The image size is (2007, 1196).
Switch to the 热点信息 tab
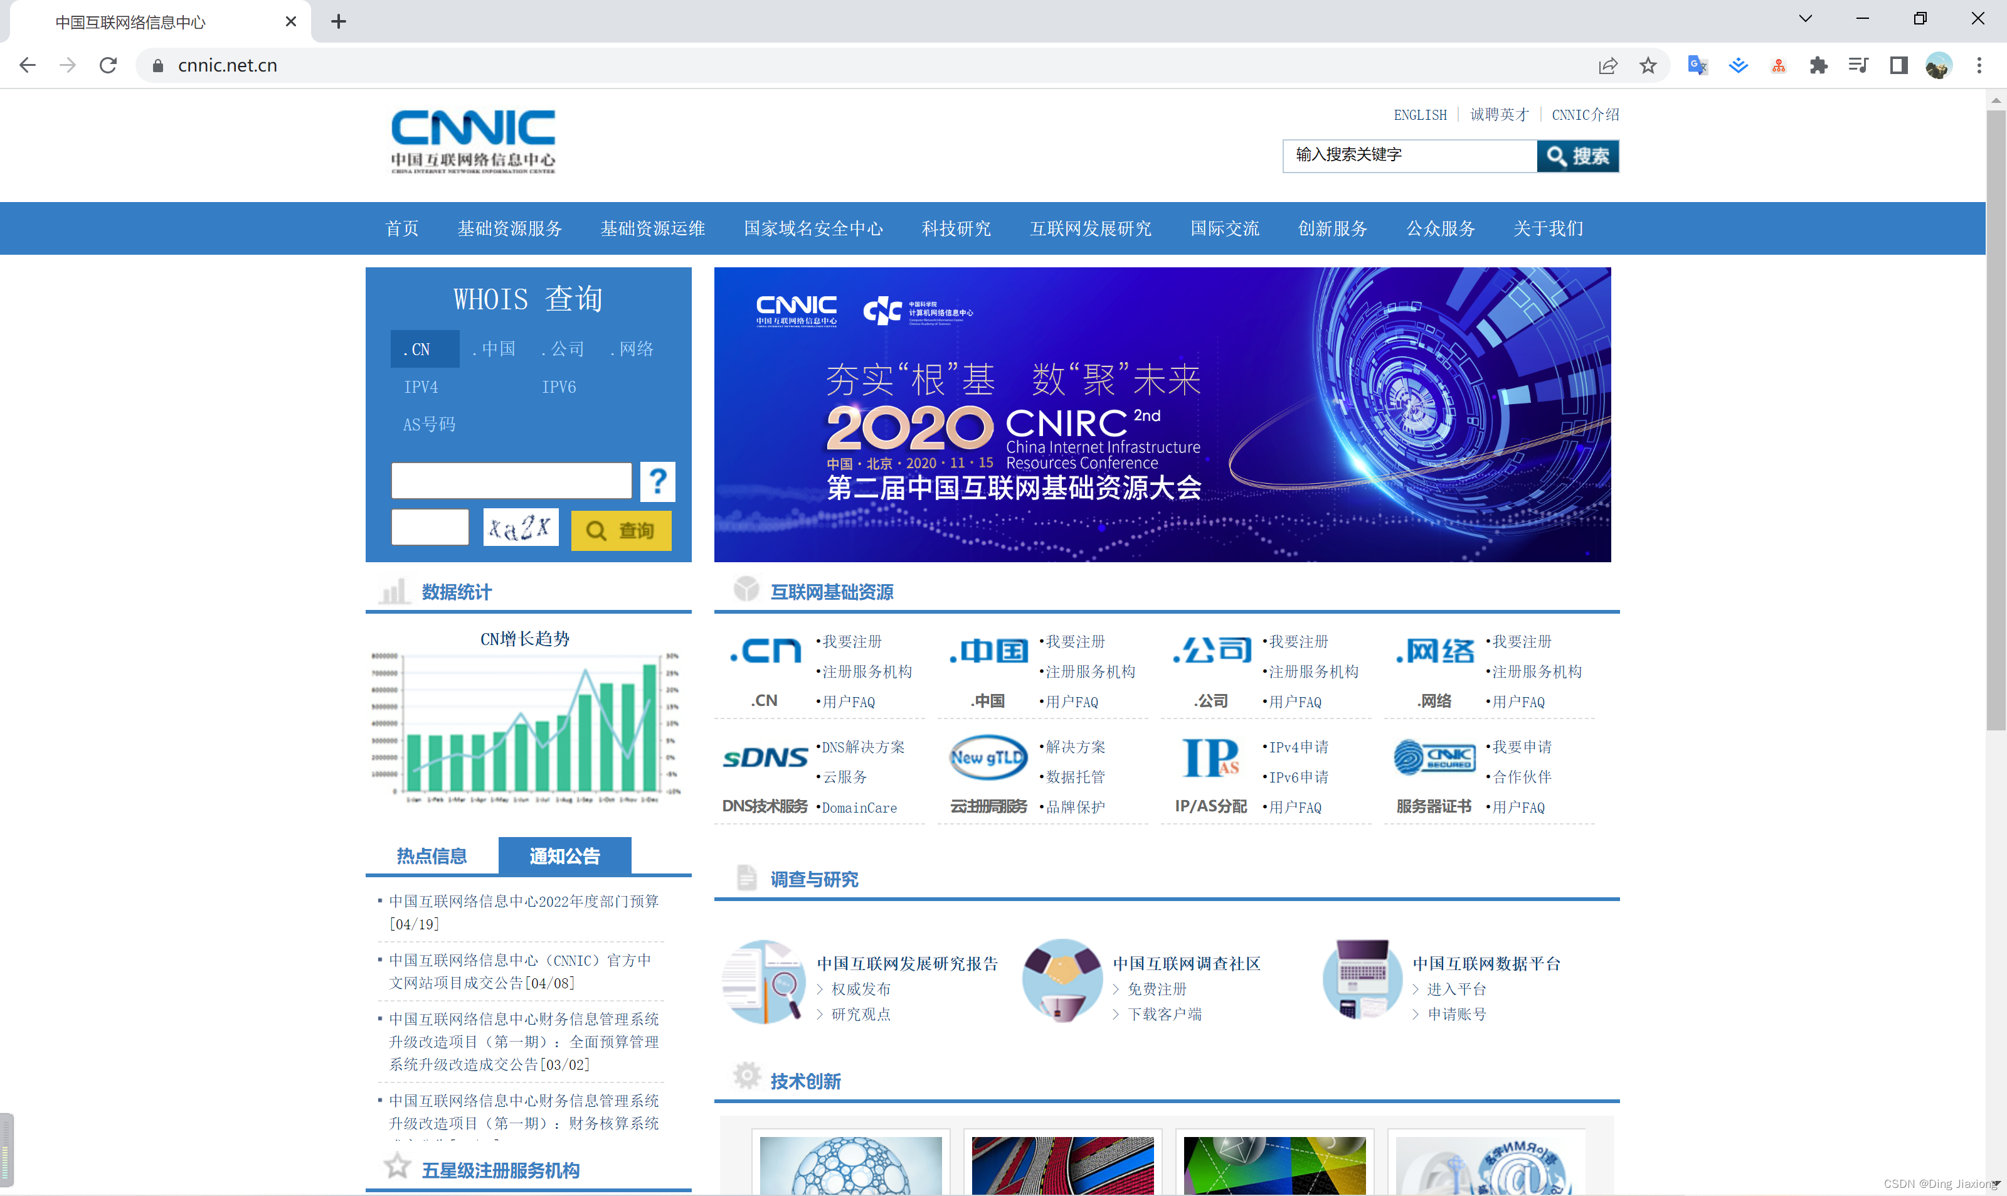[432, 856]
